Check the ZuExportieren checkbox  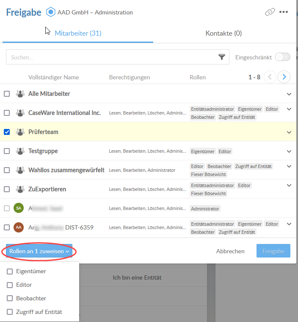[7, 189]
